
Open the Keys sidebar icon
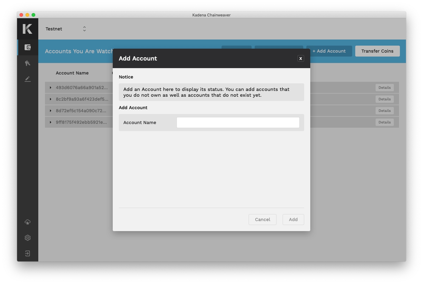tap(28, 63)
